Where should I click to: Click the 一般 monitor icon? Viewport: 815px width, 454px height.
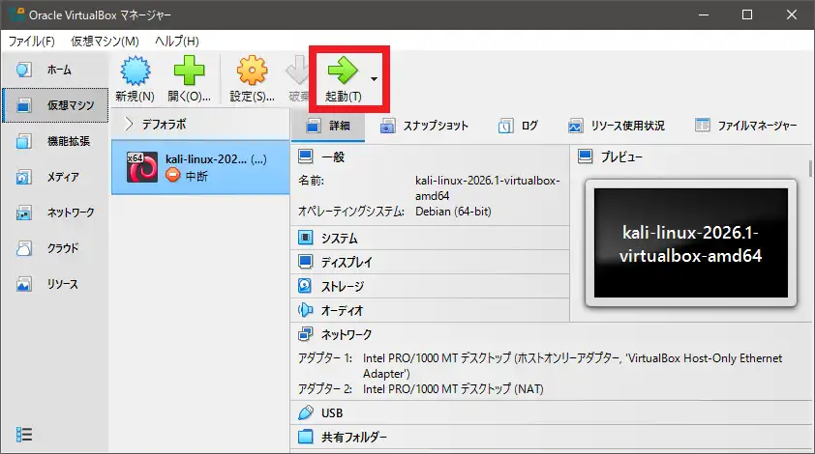pos(306,156)
